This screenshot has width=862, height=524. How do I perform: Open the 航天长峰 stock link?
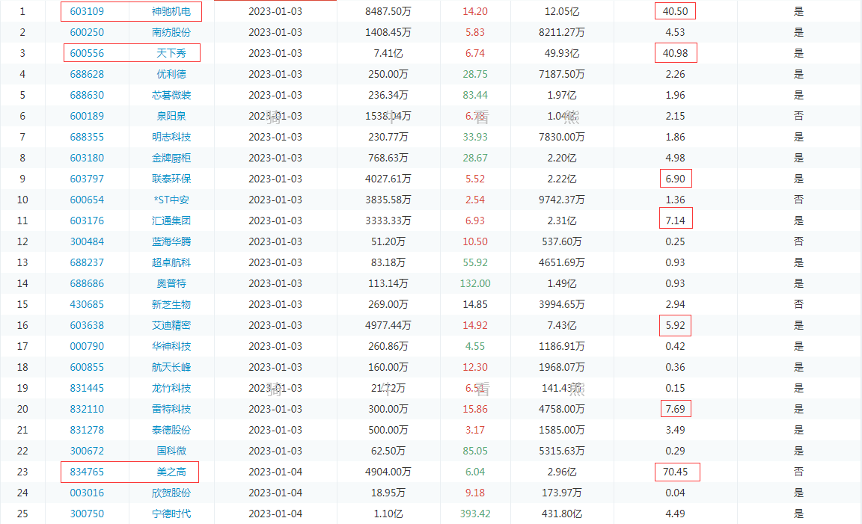(x=171, y=367)
